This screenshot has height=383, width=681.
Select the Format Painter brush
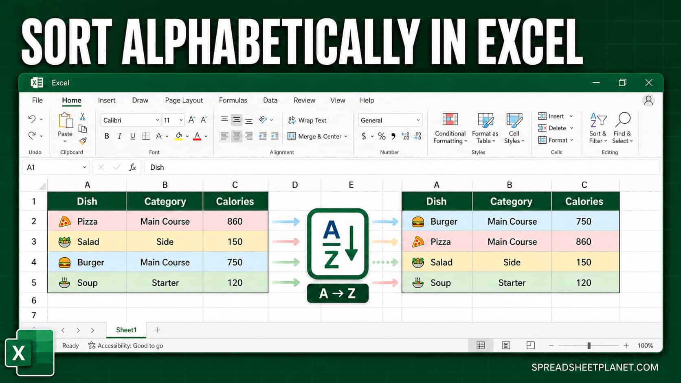point(83,141)
